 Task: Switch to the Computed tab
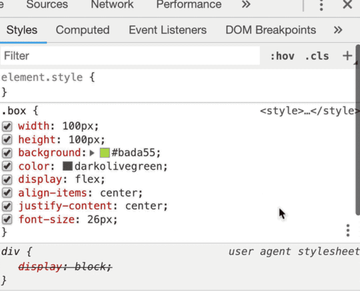(x=82, y=30)
